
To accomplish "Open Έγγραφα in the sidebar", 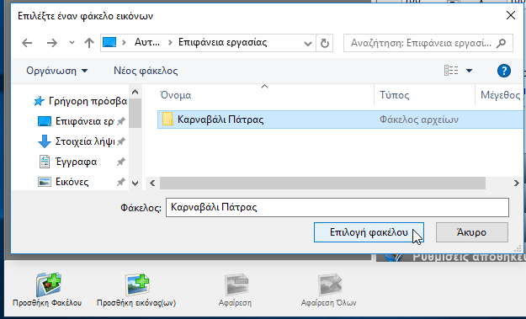I will (x=68, y=162).
